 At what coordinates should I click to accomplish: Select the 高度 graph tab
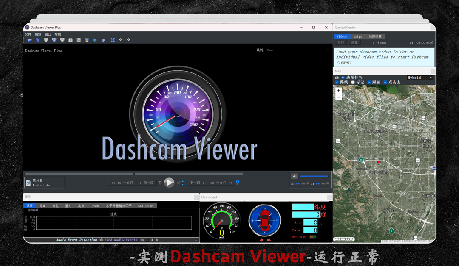click(x=81, y=205)
